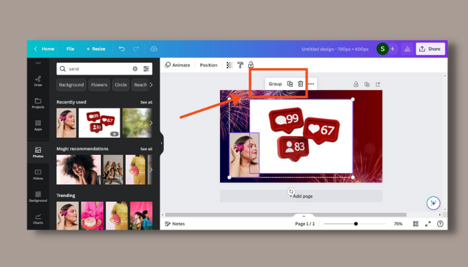The image size is (468, 267).
Task: Select the Draw tool in sidebar
Action: [x=38, y=81]
